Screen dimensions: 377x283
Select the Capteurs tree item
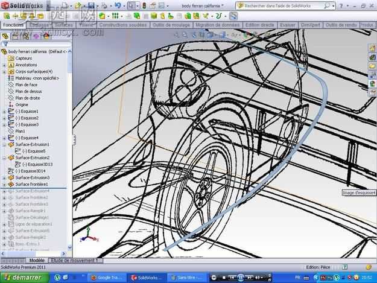pyautogui.click(x=24, y=59)
